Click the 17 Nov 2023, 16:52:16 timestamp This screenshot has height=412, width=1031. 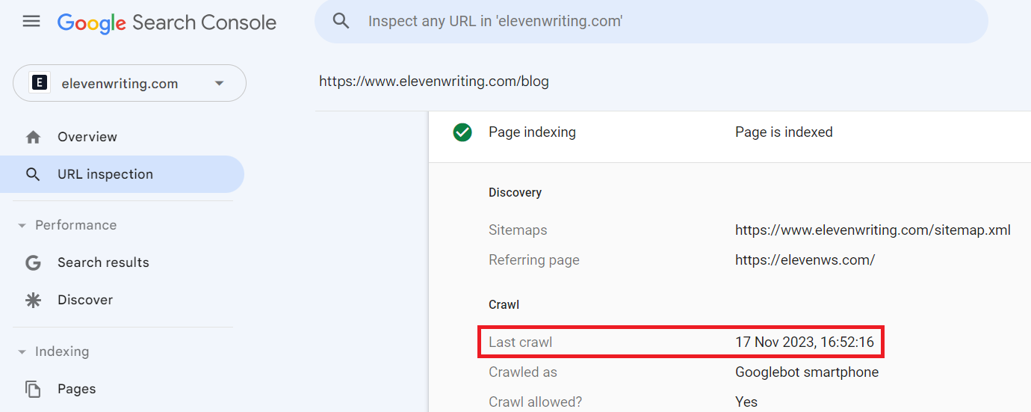(805, 342)
